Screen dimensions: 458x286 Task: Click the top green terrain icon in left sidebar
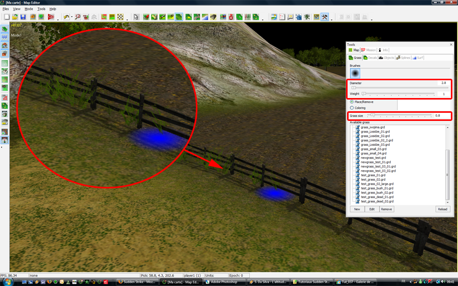[5, 29]
